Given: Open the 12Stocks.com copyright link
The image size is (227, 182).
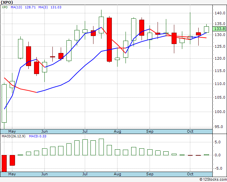Looking at the screenshot, I should click(x=213, y=179).
